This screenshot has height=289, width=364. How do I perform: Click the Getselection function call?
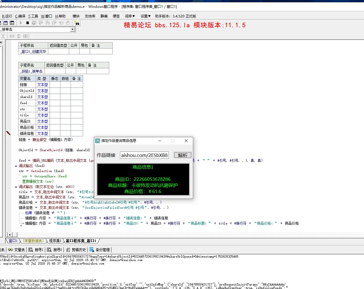point(41,171)
